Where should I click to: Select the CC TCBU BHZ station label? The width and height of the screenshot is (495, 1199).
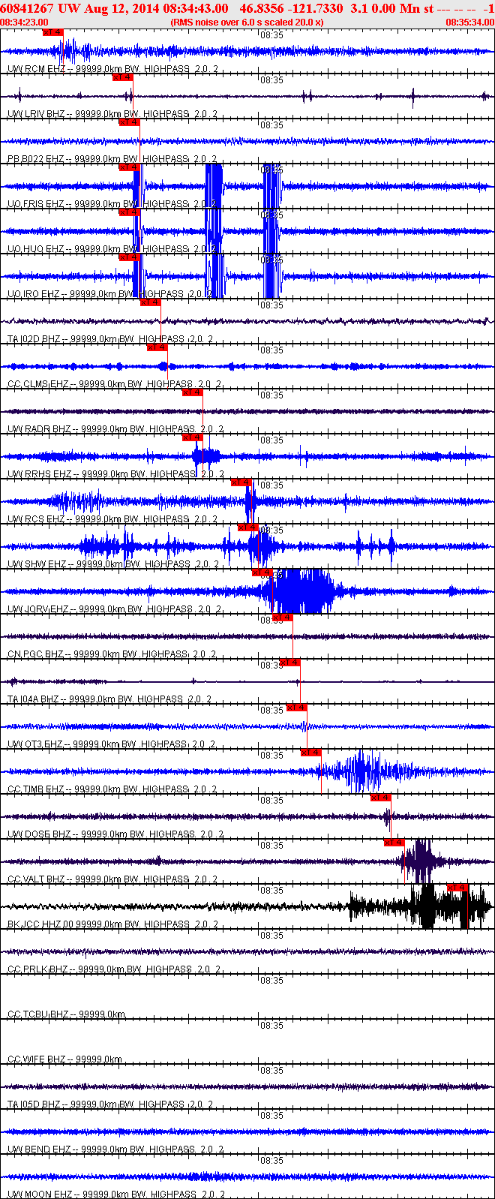tap(67, 1014)
